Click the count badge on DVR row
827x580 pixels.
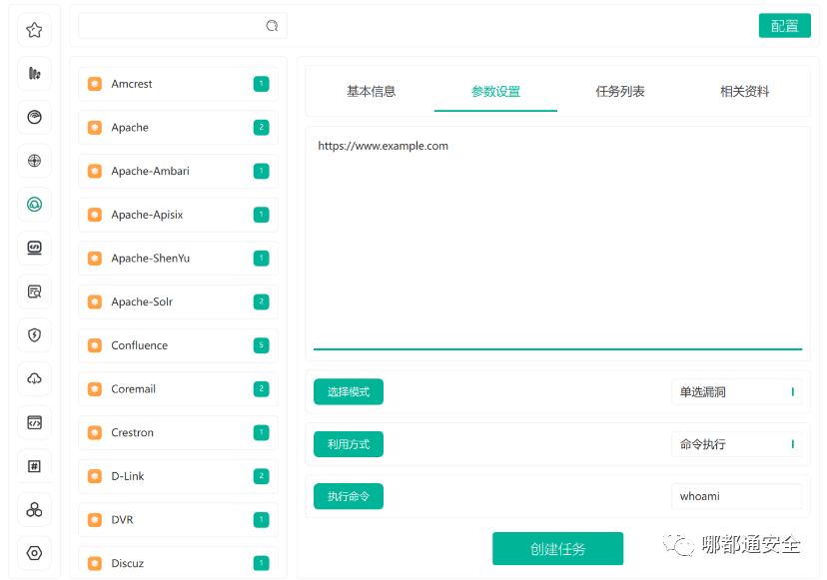point(261,520)
